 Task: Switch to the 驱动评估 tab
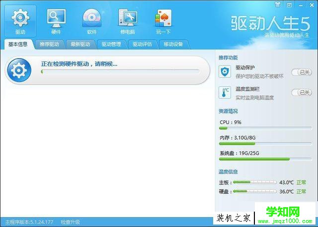click(142, 44)
